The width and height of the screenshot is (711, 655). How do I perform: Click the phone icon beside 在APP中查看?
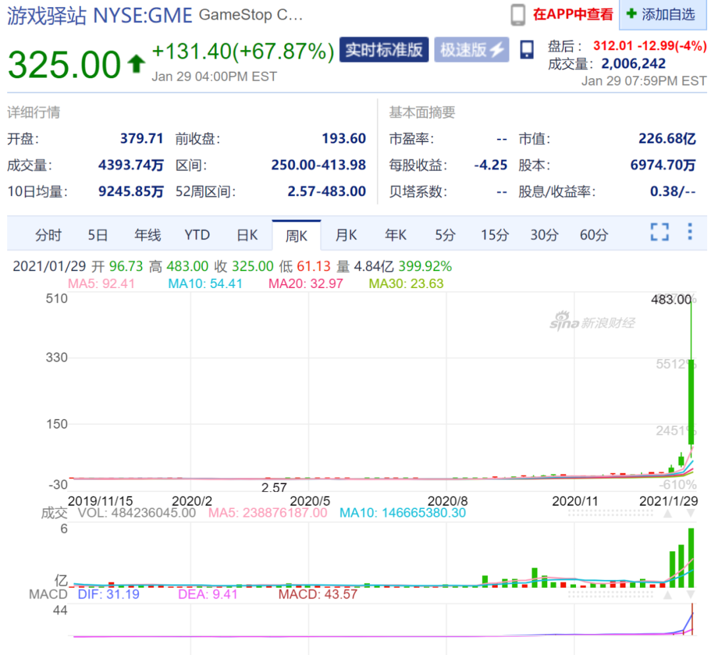coord(518,15)
